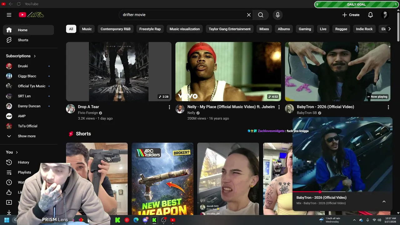Reload the page with refresh icon
The width and height of the screenshot is (400, 225).
(x=18, y=4)
